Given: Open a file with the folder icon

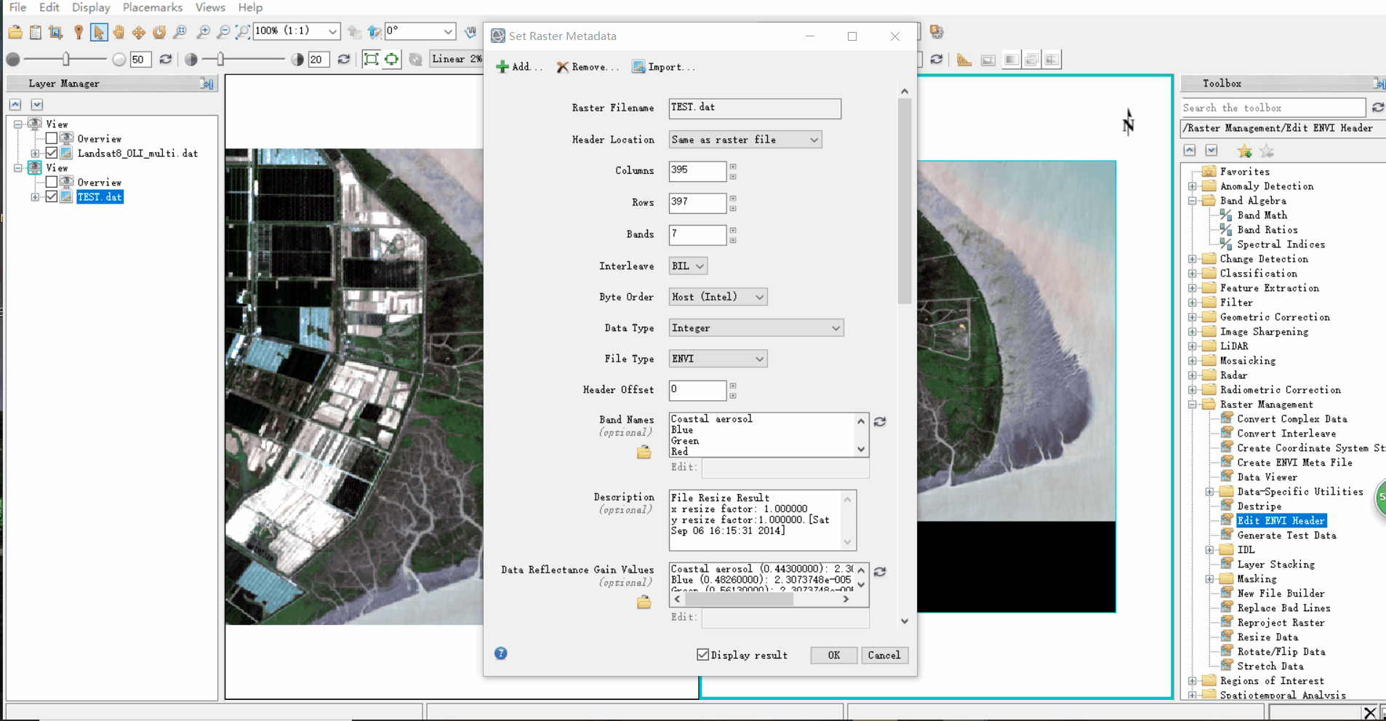Looking at the screenshot, I should pos(15,32).
